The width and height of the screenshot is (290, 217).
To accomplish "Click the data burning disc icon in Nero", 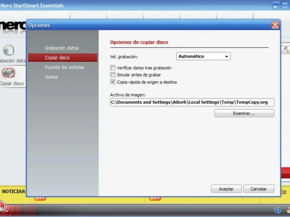I will (x=8, y=50).
